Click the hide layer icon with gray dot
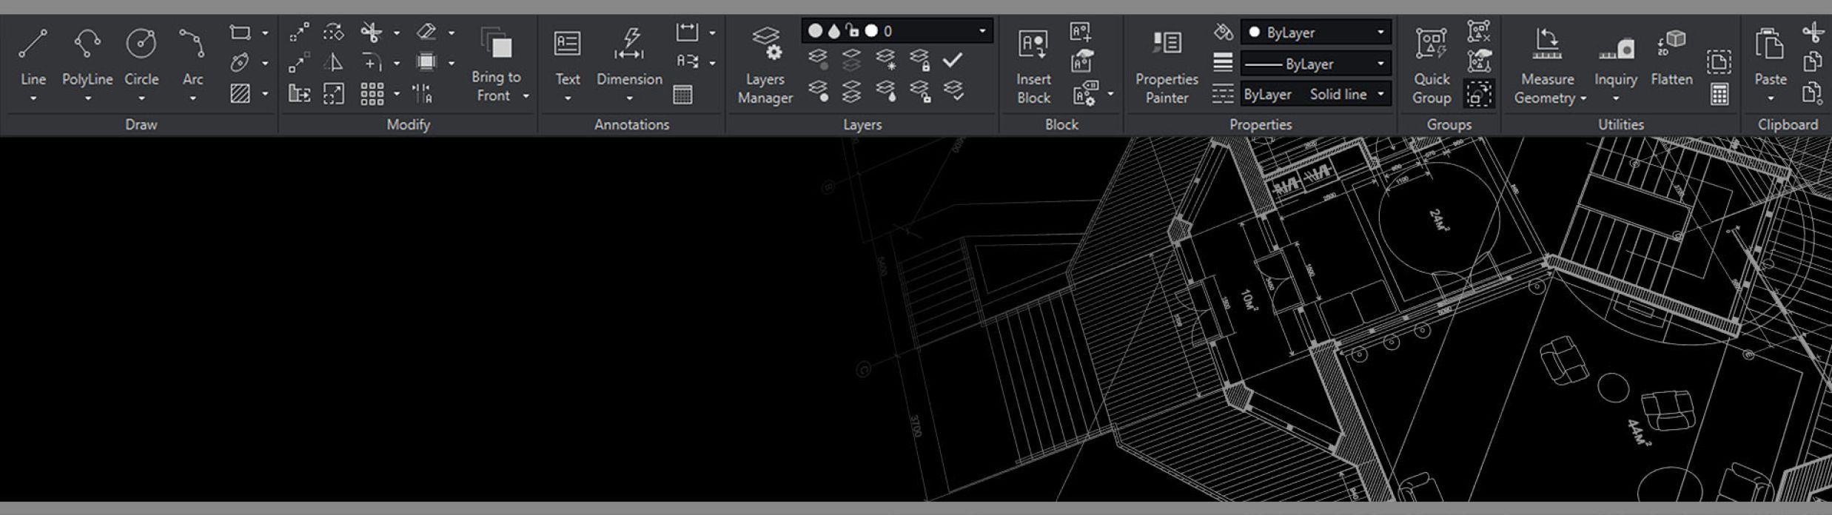Screen dimensions: 1832x515 coord(818,59)
